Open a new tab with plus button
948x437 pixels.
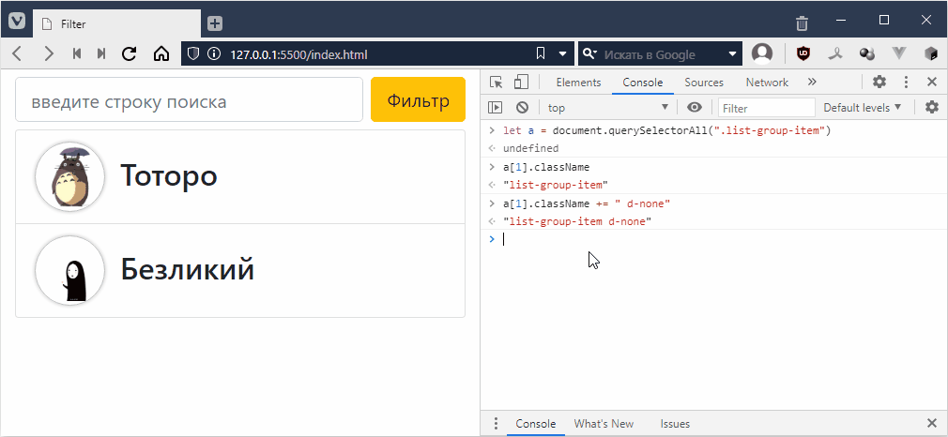(215, 23)
